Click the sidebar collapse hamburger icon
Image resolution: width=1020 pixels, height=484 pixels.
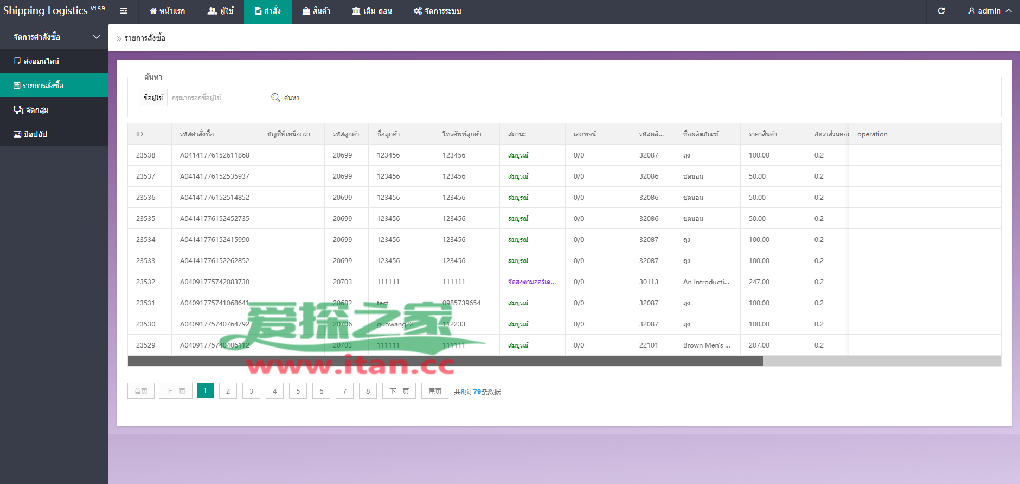(x=124, y=11)
